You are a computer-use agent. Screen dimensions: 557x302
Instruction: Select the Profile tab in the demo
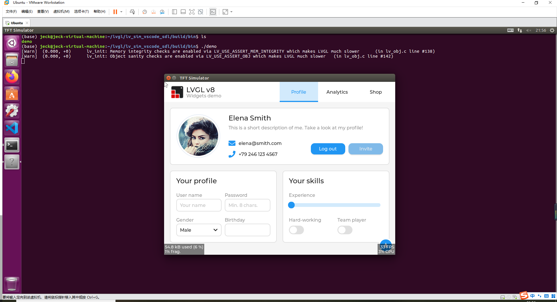pos(298,92)
